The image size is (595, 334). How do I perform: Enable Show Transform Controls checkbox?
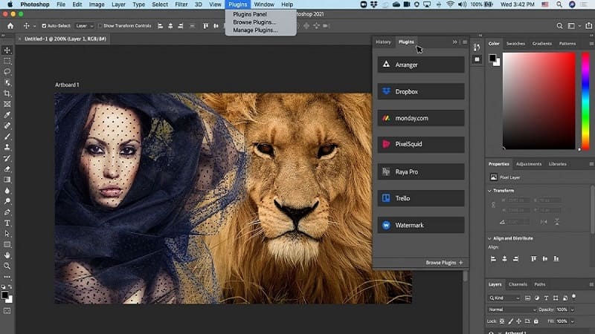100,26
